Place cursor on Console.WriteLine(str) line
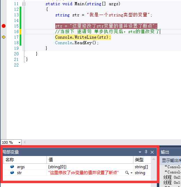This screenshot has width=181, height=187. click(x=83, y=37)
